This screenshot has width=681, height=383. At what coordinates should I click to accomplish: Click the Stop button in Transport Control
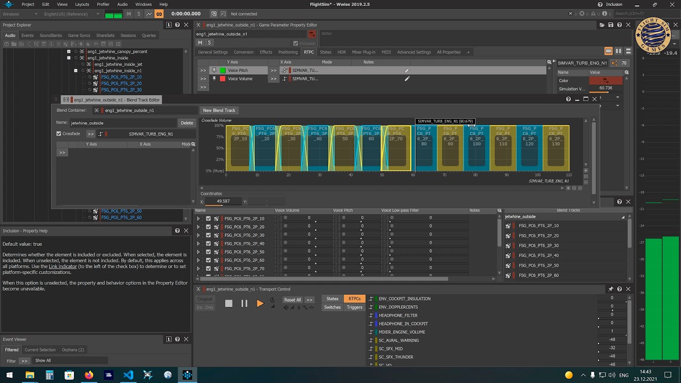pos(229,303)
